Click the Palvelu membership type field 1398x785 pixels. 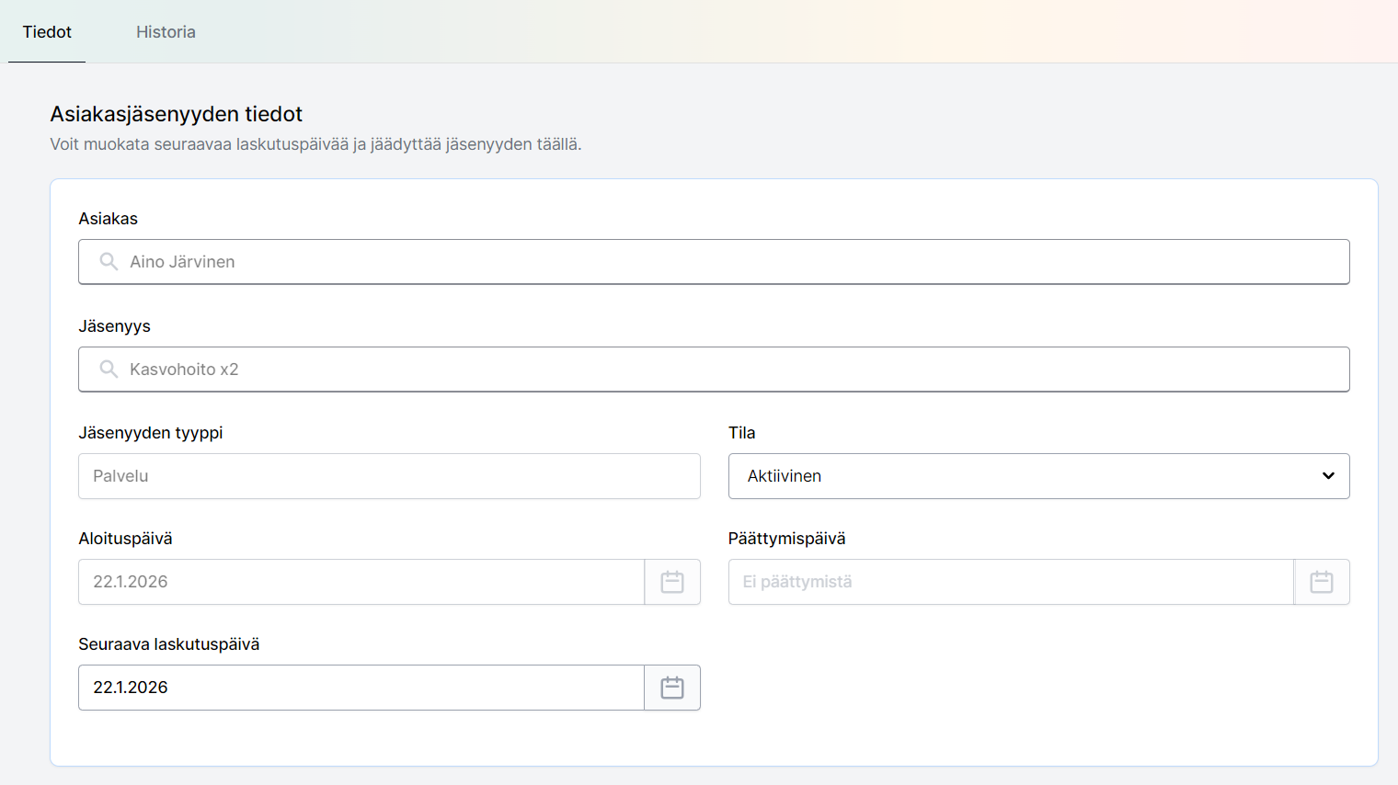click(389, 476)
